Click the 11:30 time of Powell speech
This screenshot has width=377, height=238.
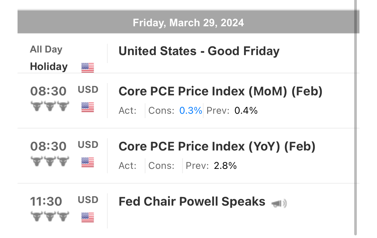pyautogui.click(x=46, y=202)
